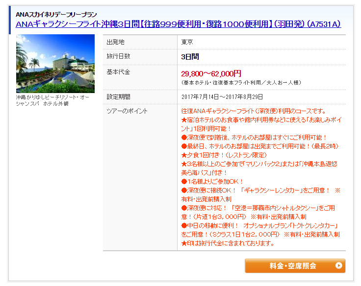Click the ANAスカイホリデーフリープラン heading
This screenshot has height=286, width=361.
tap(56, 14)
